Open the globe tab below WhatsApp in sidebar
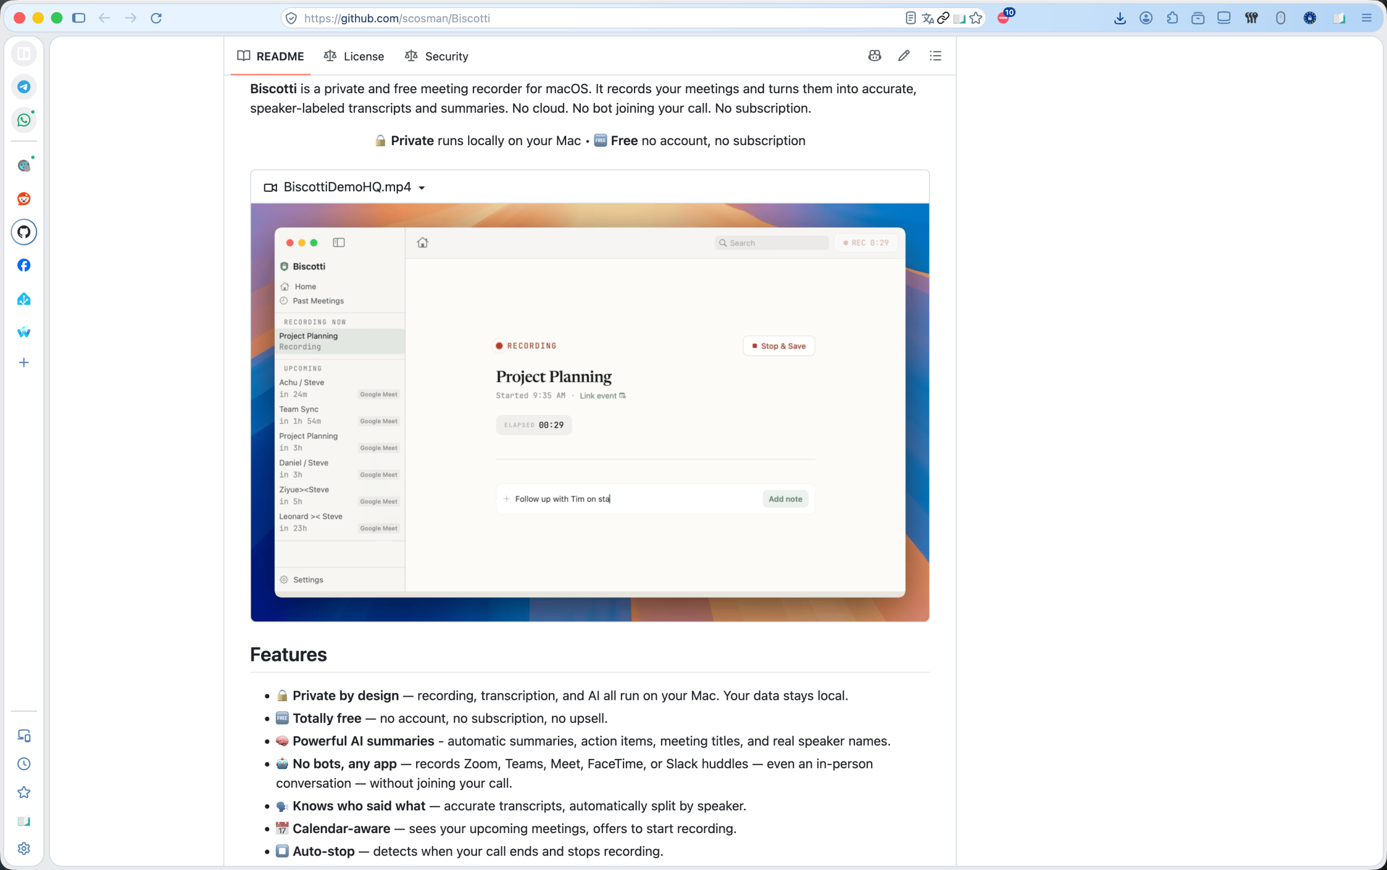This screenshot has height=870, width=1387. [24, 166]
